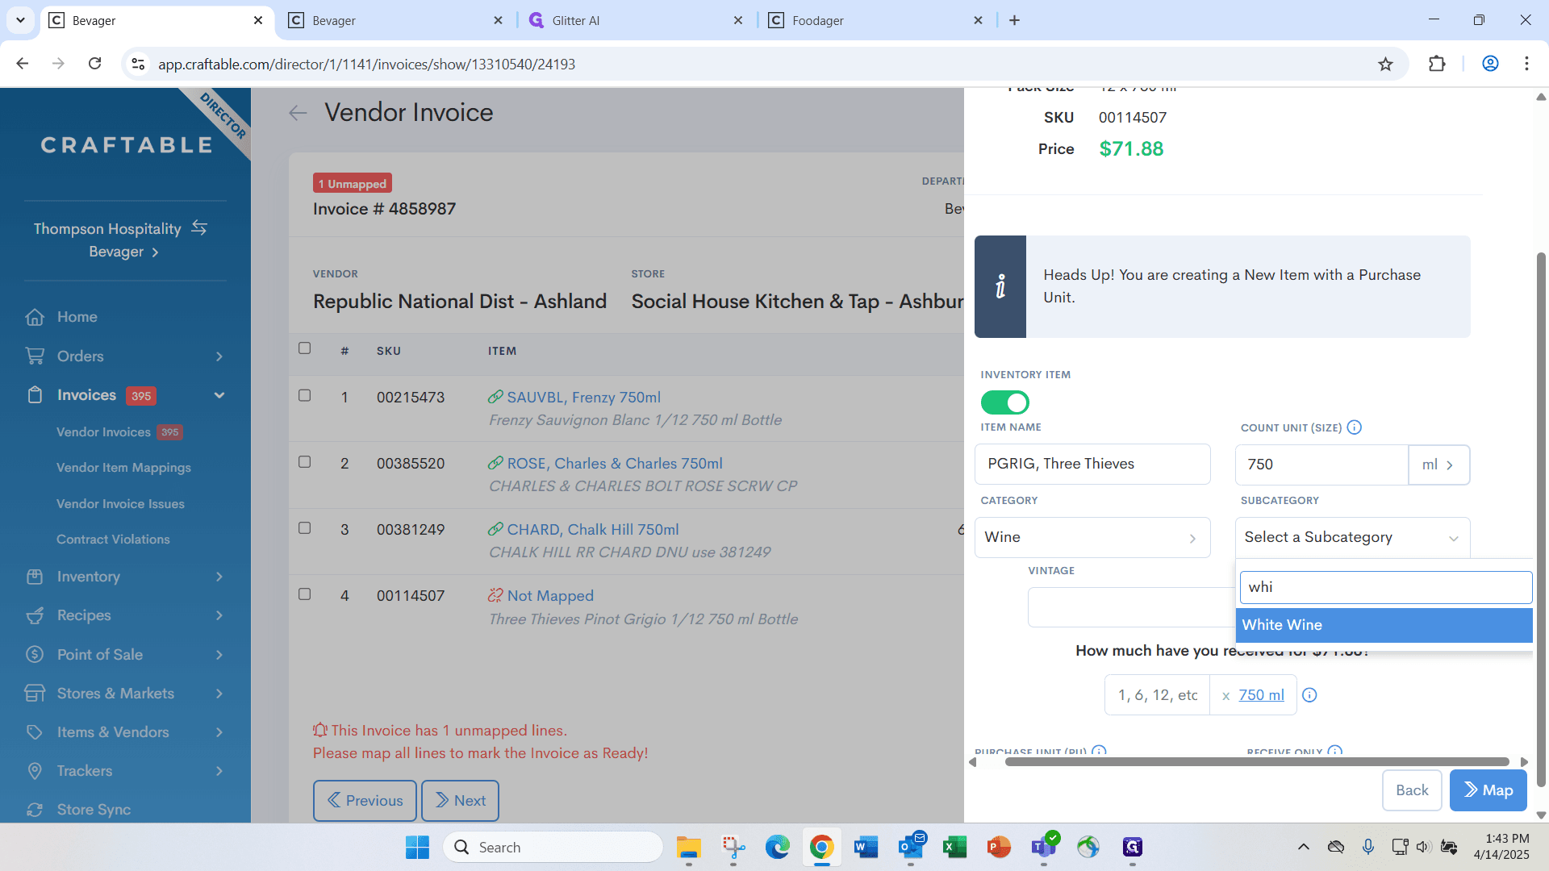1549x871 pixels.
Task: Switch to the Foodager browser tab
Action: 876,20
